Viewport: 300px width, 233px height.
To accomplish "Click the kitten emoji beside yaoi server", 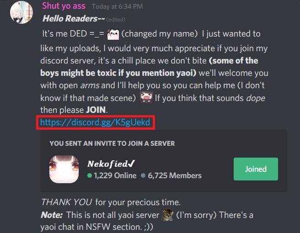I will click(x=167, y=215).
